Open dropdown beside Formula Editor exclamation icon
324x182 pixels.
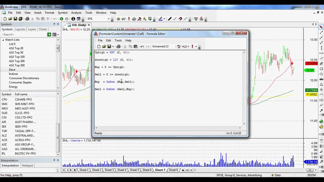click(196, 47)
